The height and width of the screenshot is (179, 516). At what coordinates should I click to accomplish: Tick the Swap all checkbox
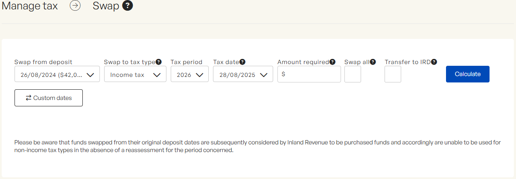pyautogui.click(x=353, y=74)
